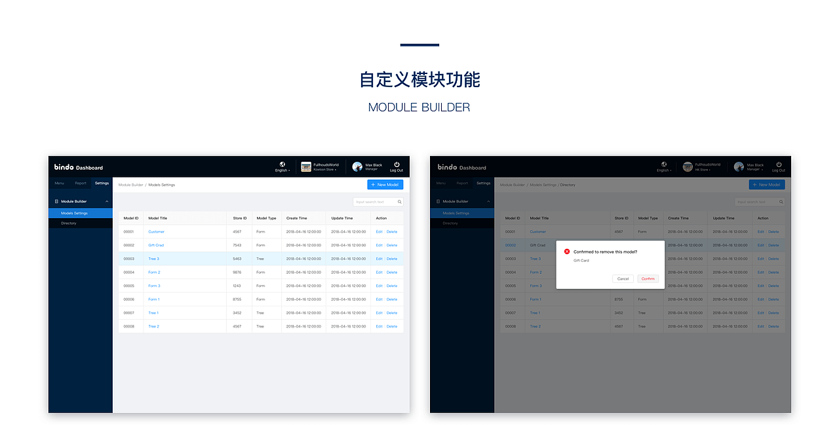Click the red error icon in remove dialog
Screen dimensions: 839x431
pyautogui.click(x=567, y=252)
